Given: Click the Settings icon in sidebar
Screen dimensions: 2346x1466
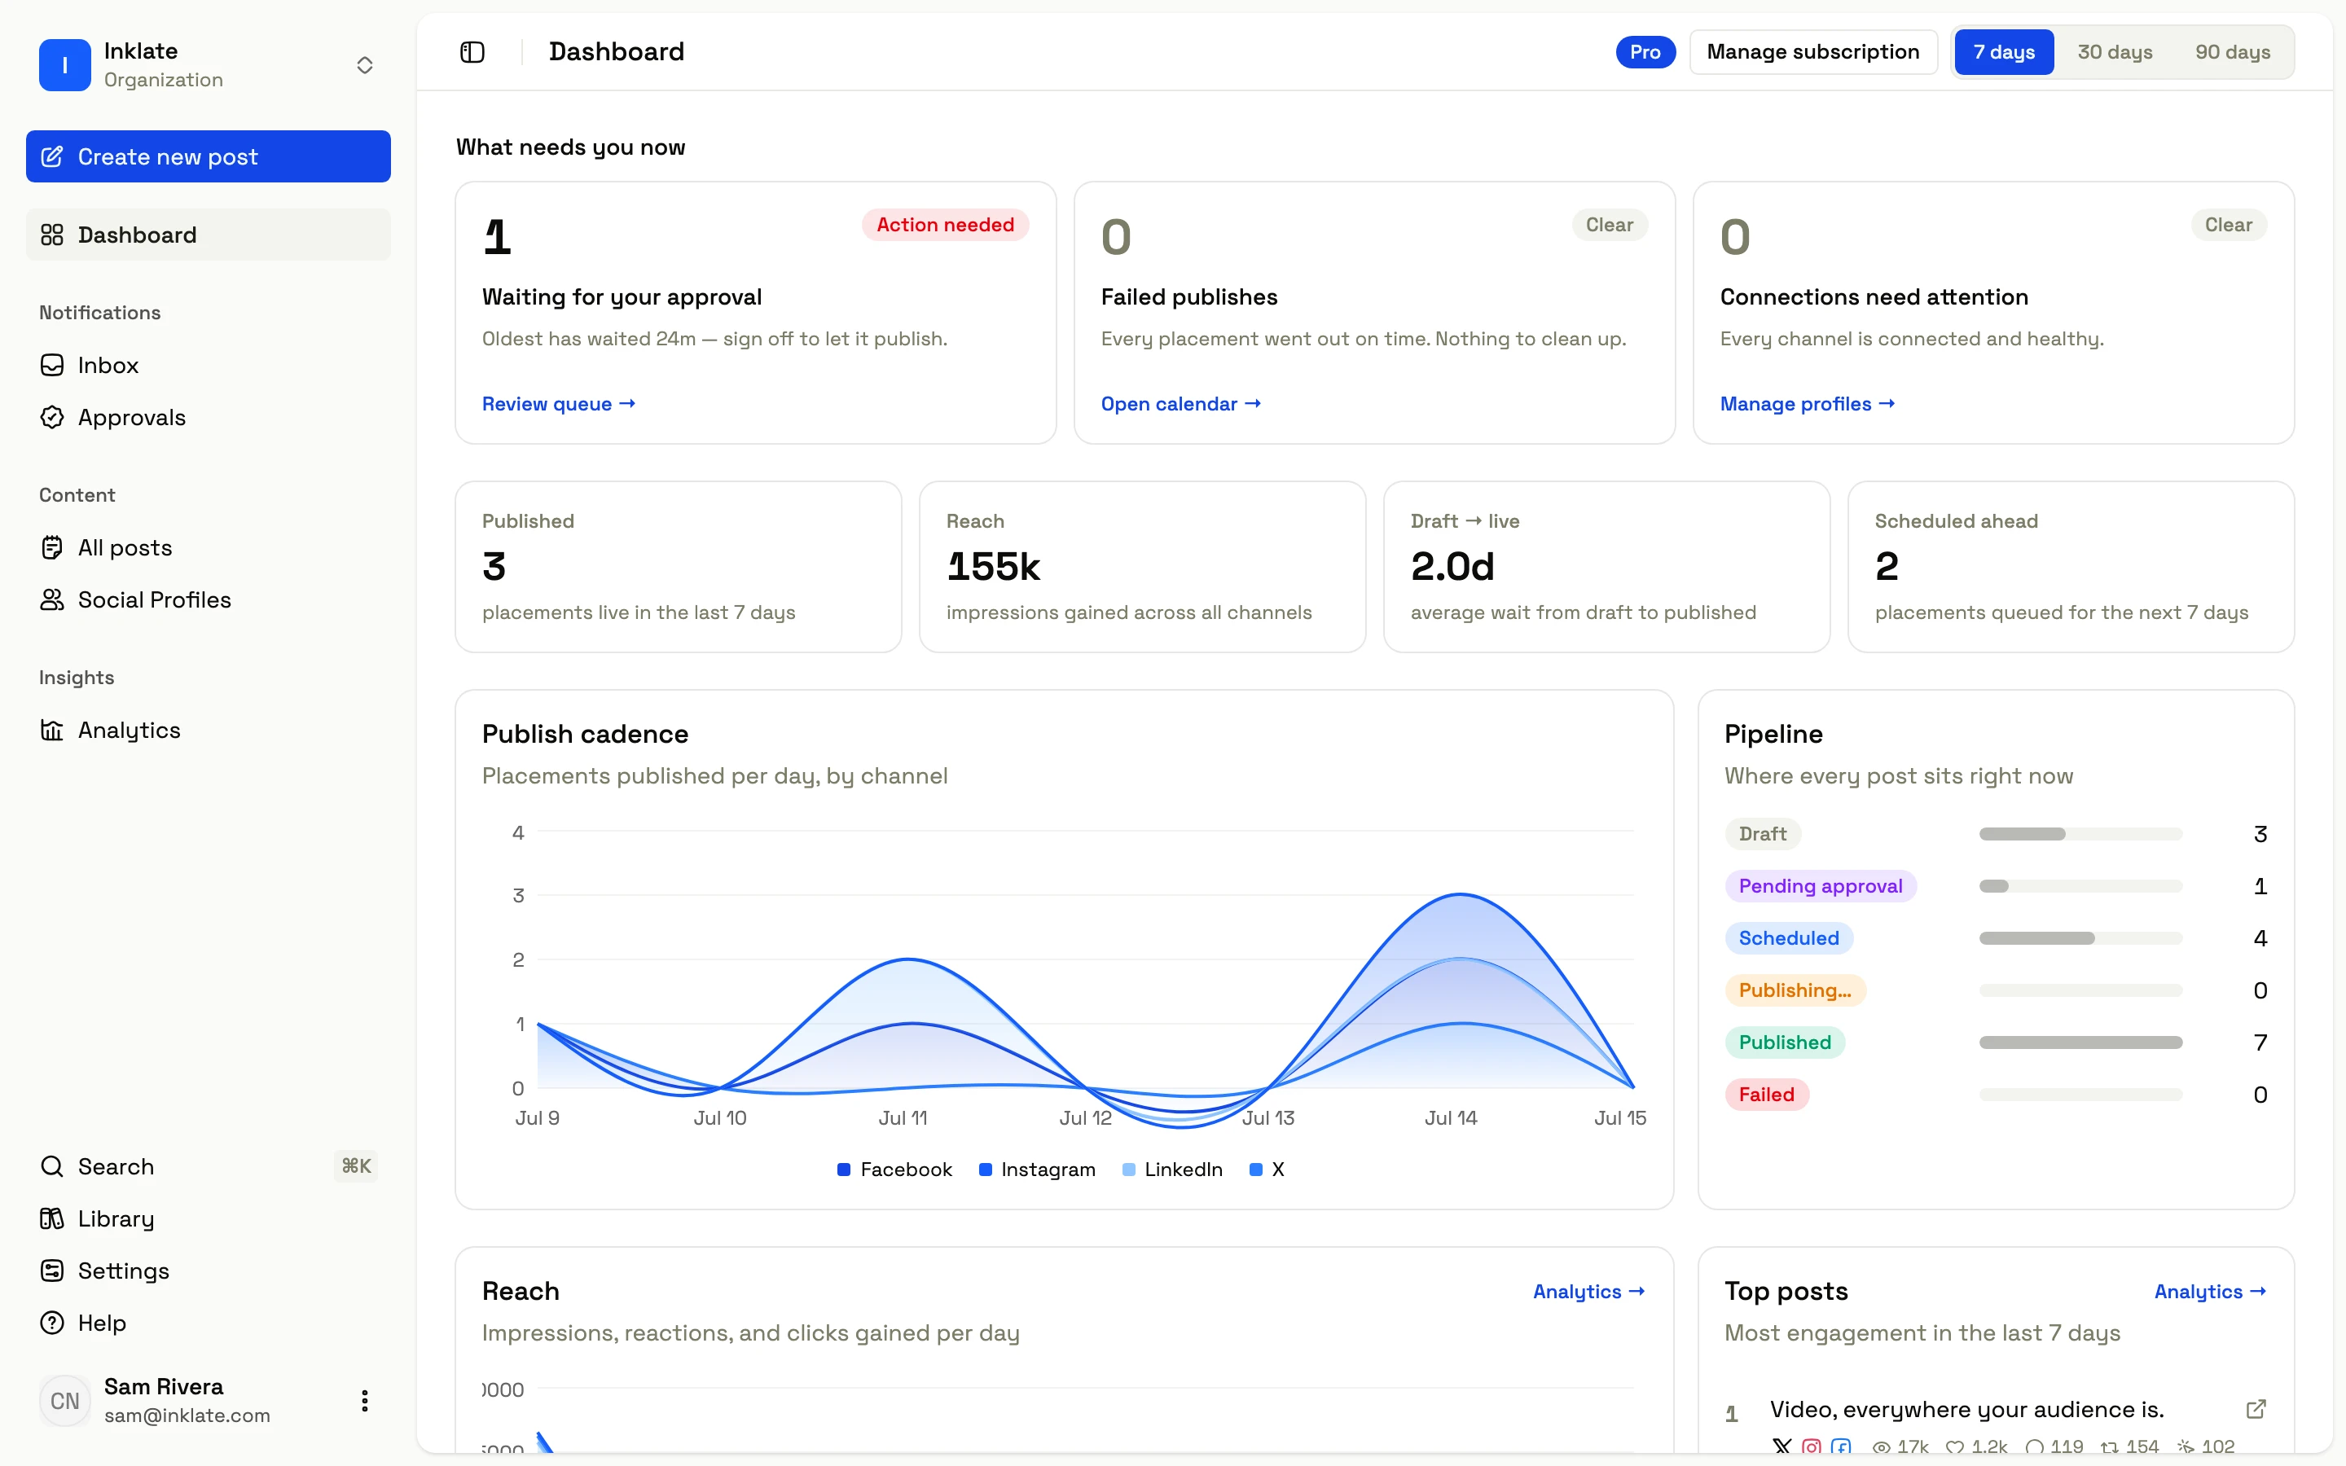Looking at the screenshot, I should pos(52,1271).
